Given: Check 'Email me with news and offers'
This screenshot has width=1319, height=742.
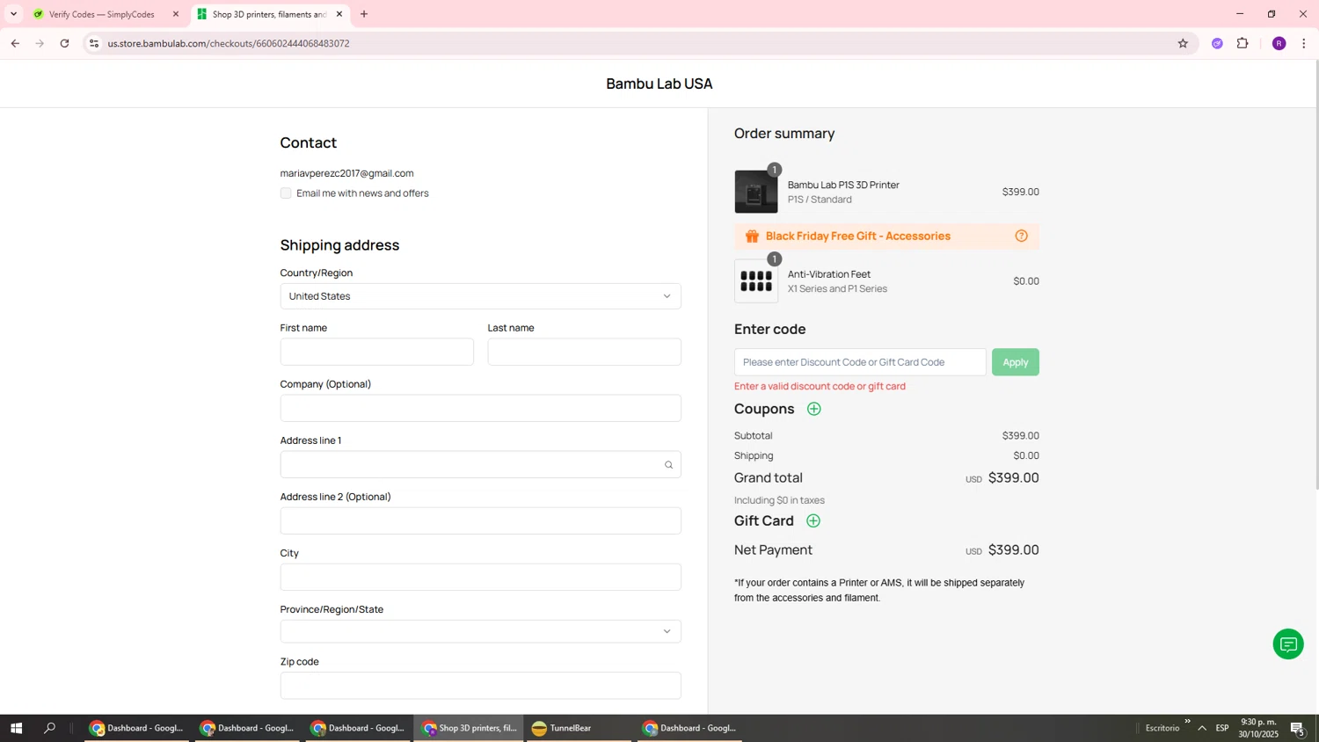Looking at the screenshot, I should pyautogui.click(x=286, y=193).
